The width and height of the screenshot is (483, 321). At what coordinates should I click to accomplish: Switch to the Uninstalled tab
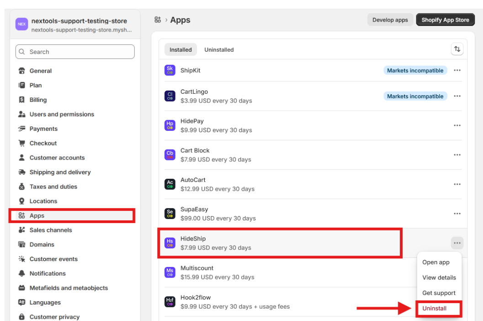tap(219, 50)
